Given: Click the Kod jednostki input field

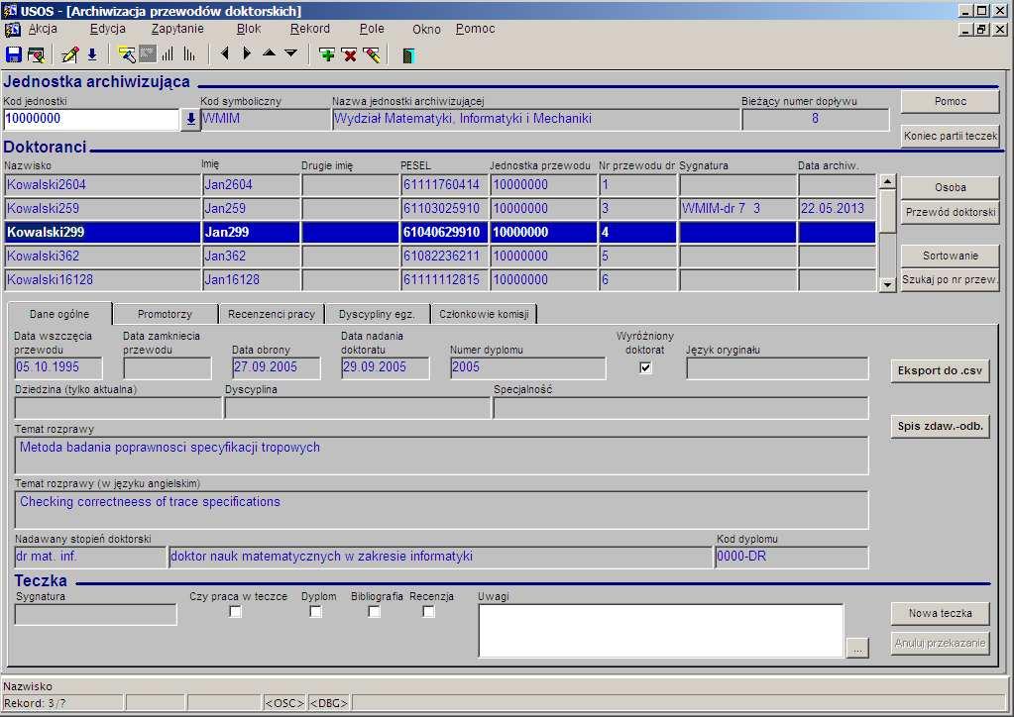Looking at the screenshot, I should [91, 120].
